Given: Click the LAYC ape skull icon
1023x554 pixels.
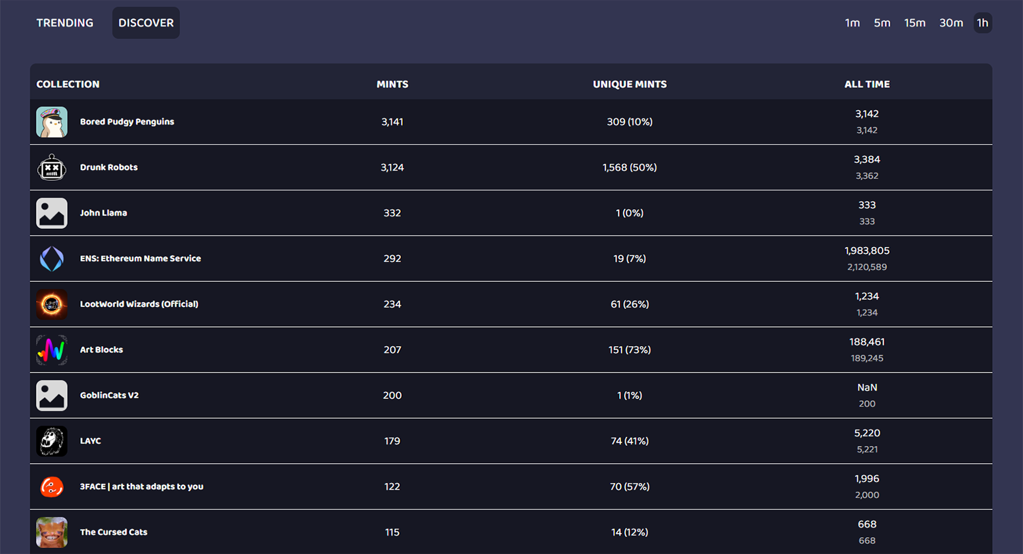Looking at the screenshot, I should [52, 441].
